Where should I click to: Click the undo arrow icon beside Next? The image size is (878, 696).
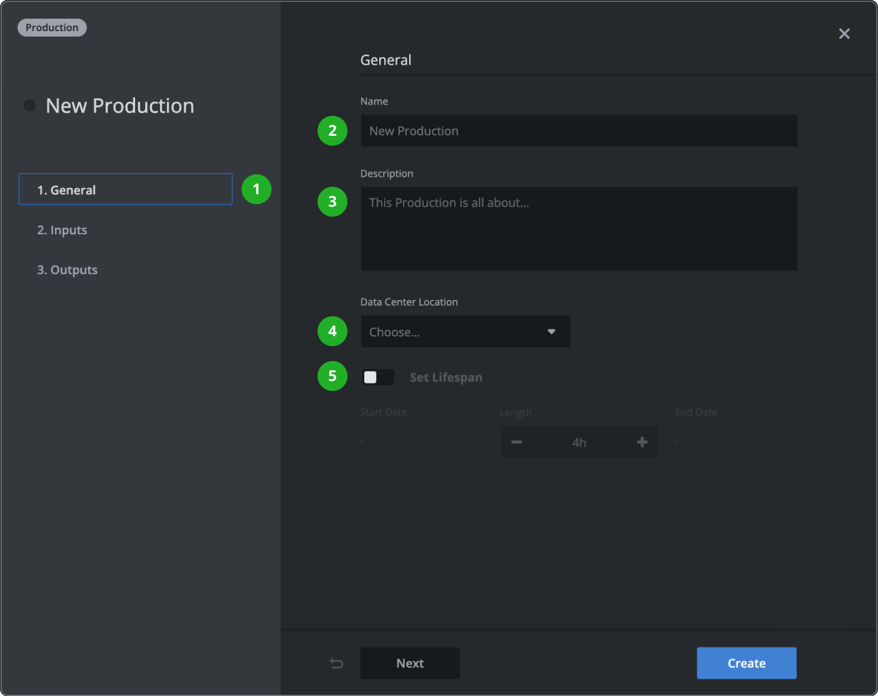pyautogui.click(x=336, y=664)
